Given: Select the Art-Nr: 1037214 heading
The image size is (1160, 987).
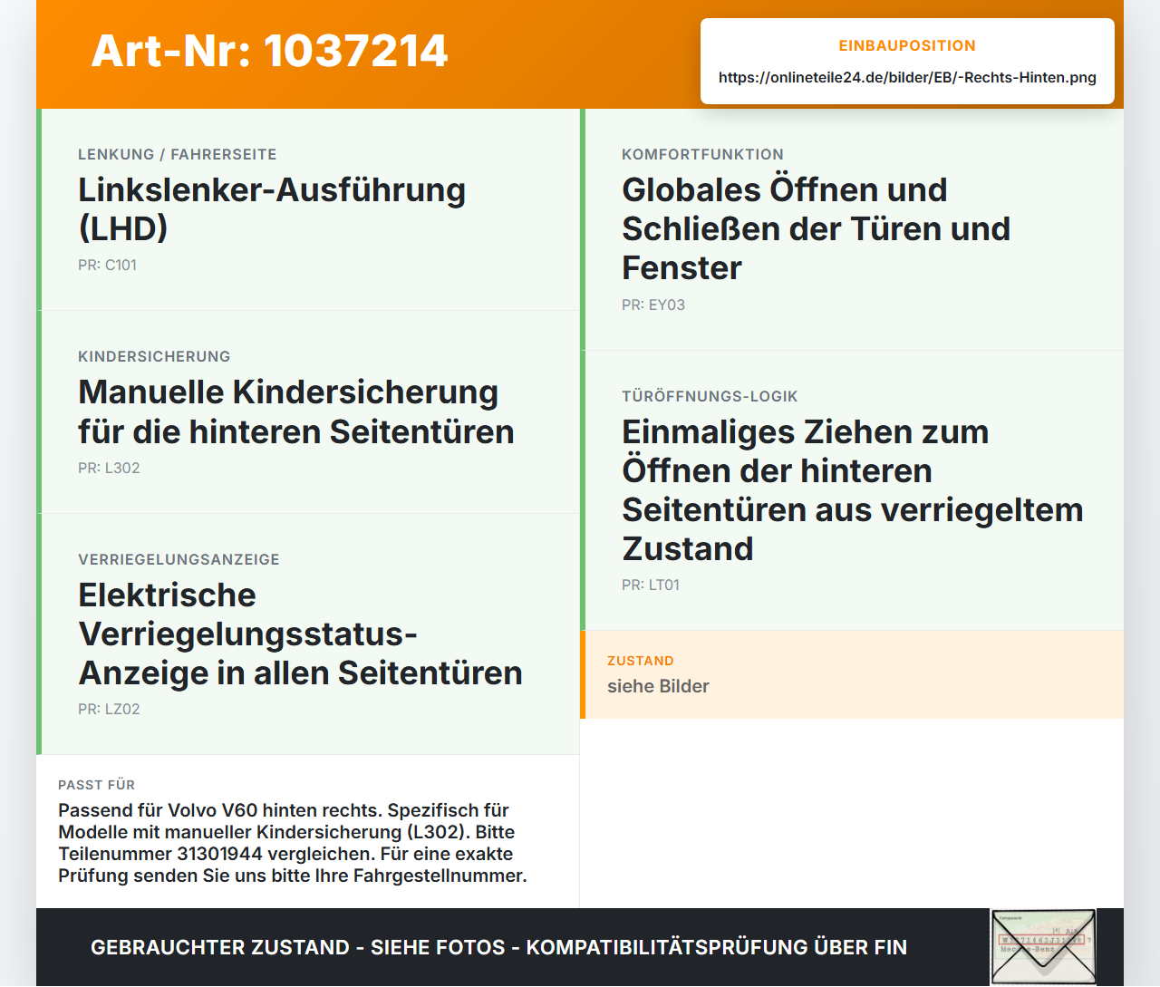Looking at the screenshot, I should coord(269,51).
